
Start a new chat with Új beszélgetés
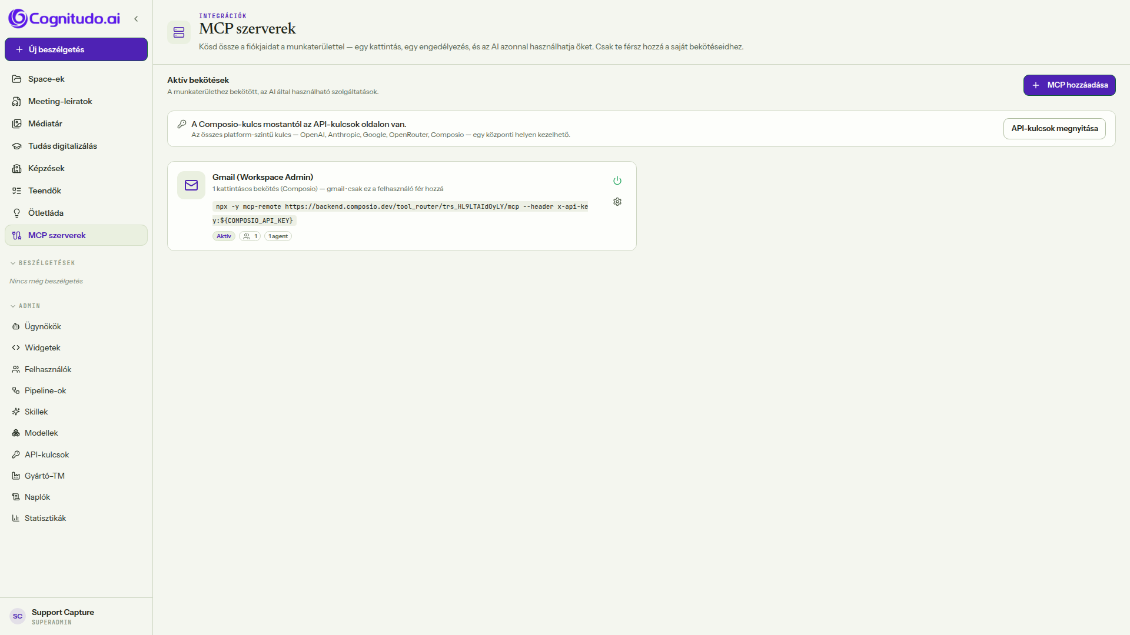pyautogui.click(x=76, y=49)
